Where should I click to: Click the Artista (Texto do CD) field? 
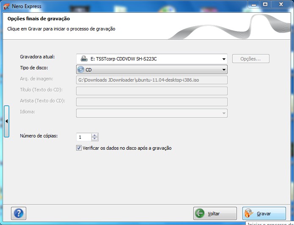[x=151, y=102]
